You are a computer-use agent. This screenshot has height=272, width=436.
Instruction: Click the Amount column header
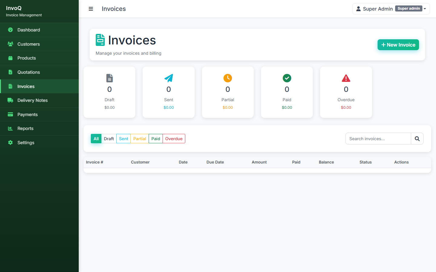[x=259, y=162]
